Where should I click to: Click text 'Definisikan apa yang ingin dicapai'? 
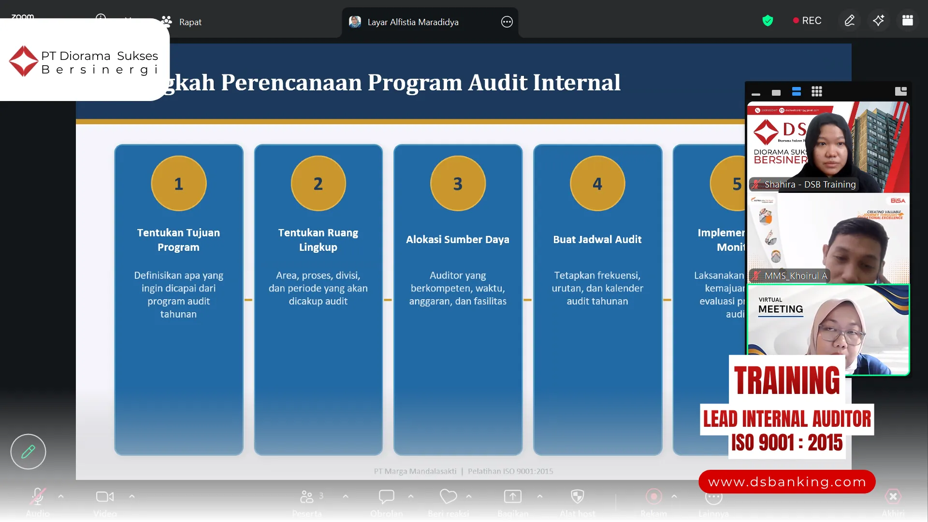tap(178, 282)
